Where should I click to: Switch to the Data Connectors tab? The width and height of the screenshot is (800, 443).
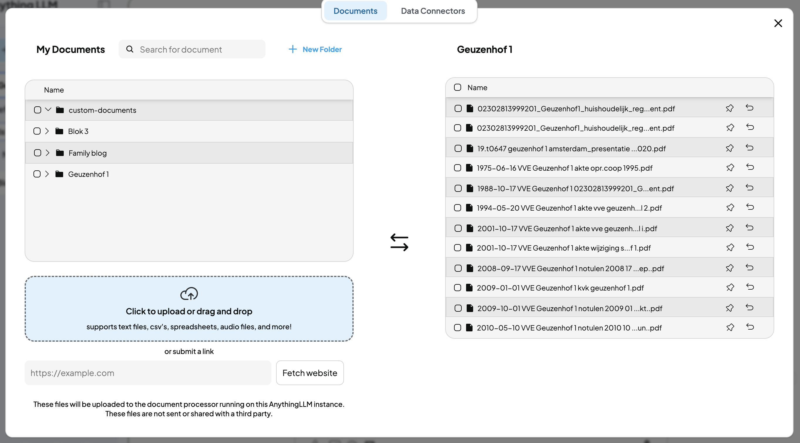point(433,11)
